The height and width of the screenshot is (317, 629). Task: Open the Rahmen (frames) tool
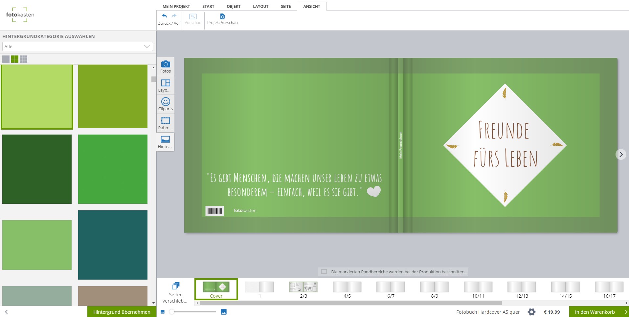(166, 123)
